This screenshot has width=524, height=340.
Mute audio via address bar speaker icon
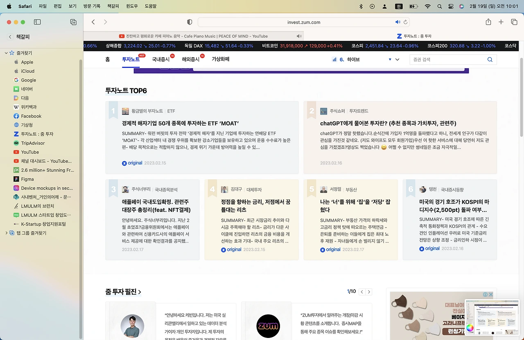pos(398,22)
